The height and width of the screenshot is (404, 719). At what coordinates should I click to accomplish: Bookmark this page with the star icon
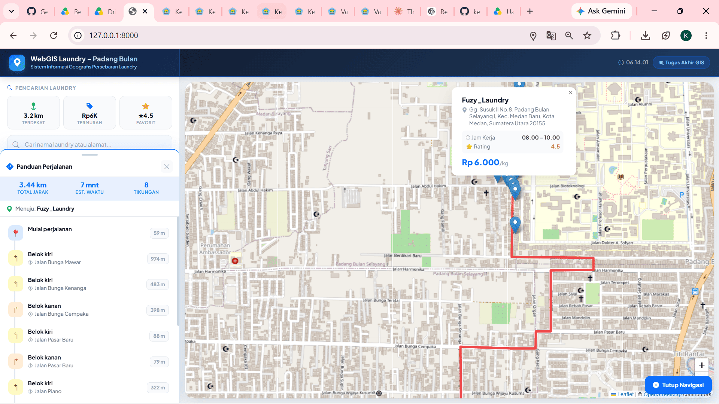click(x=587, y=36)
